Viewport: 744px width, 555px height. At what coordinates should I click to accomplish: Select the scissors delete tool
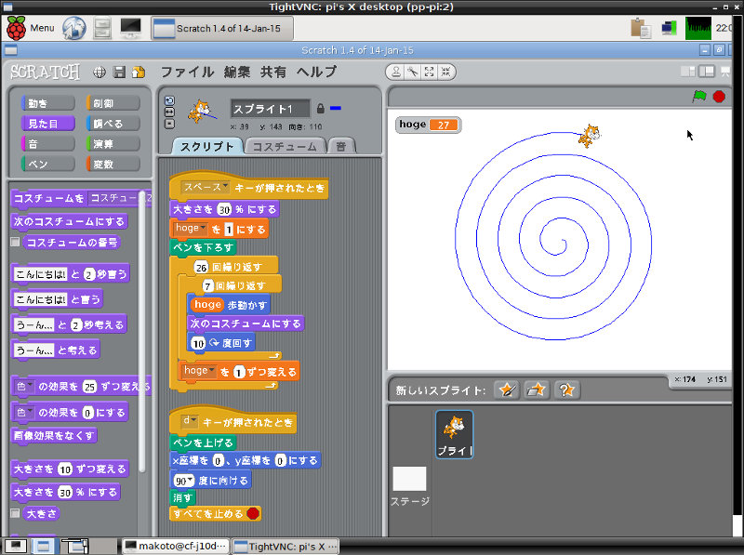coord(412,72)
